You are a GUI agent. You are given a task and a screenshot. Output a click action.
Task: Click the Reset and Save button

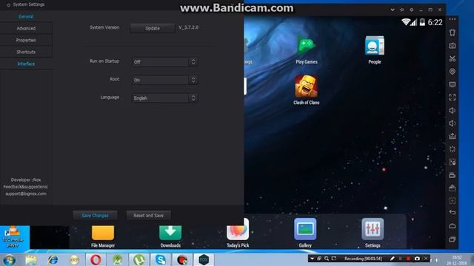pyautogui.click(x=148, y=215)
